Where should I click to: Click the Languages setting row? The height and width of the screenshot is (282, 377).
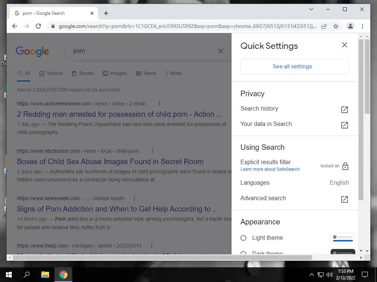(295, 183)
